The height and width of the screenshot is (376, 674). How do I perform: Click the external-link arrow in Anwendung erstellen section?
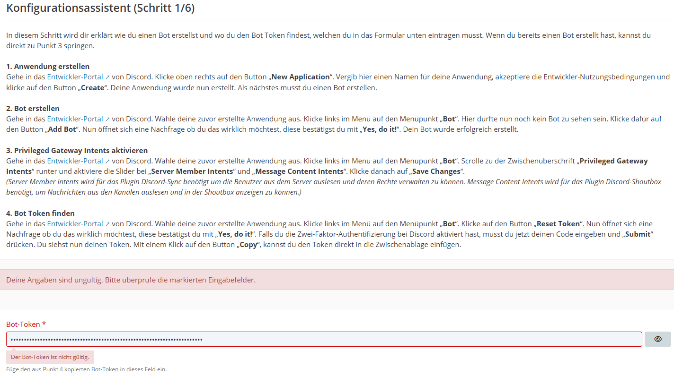pos(107,77)
